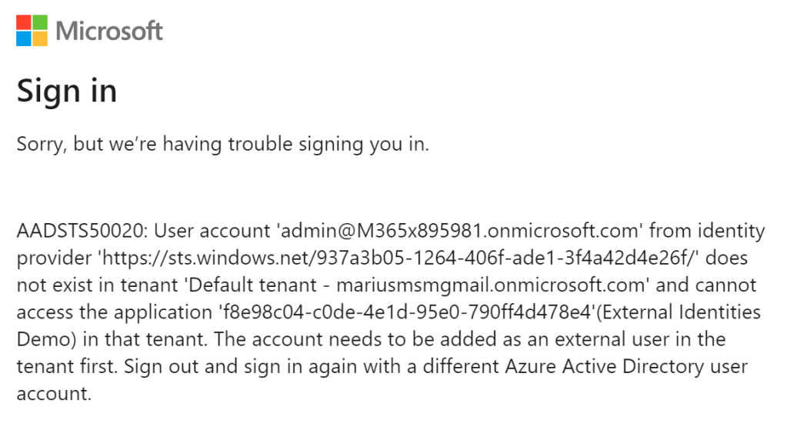This screenshot has width=787, height=430.
Task: Click the Microsoft four-square logo icon
Action: coord(32,31)
